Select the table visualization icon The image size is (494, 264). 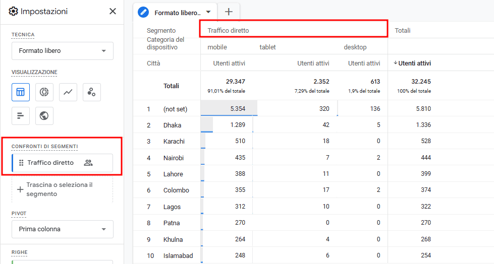point(21,92)
